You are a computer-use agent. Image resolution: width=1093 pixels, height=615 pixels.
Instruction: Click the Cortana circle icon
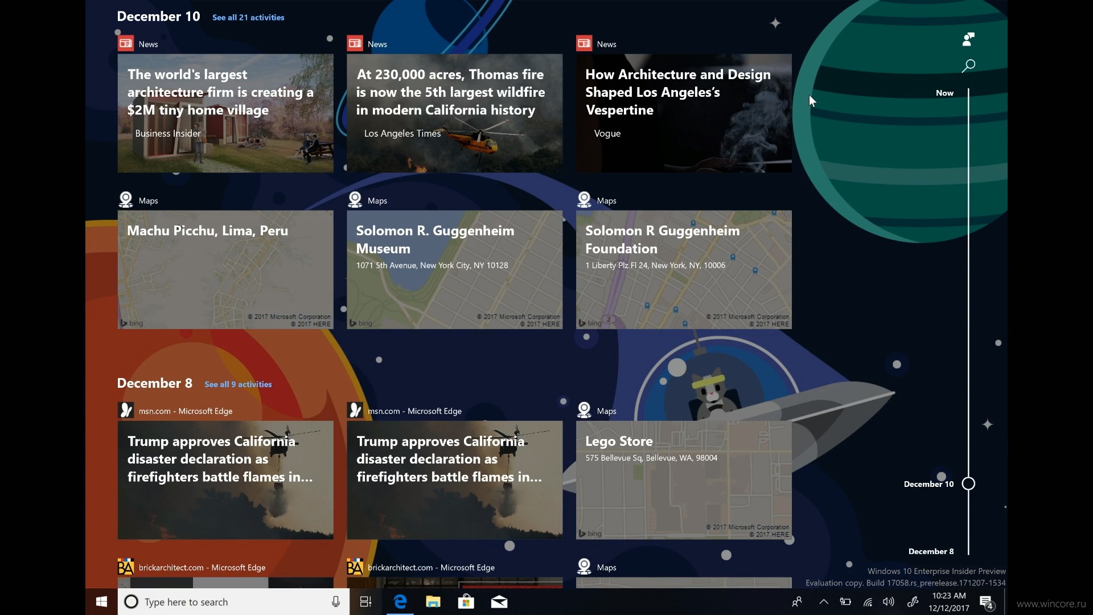(131, 602)
